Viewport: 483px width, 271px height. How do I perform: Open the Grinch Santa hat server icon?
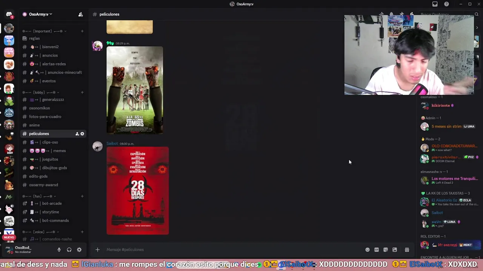tap(9, 101)
